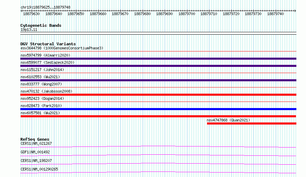Click ruler position 18879730
This screenshot has height=177, width=306.
(253, 14)
